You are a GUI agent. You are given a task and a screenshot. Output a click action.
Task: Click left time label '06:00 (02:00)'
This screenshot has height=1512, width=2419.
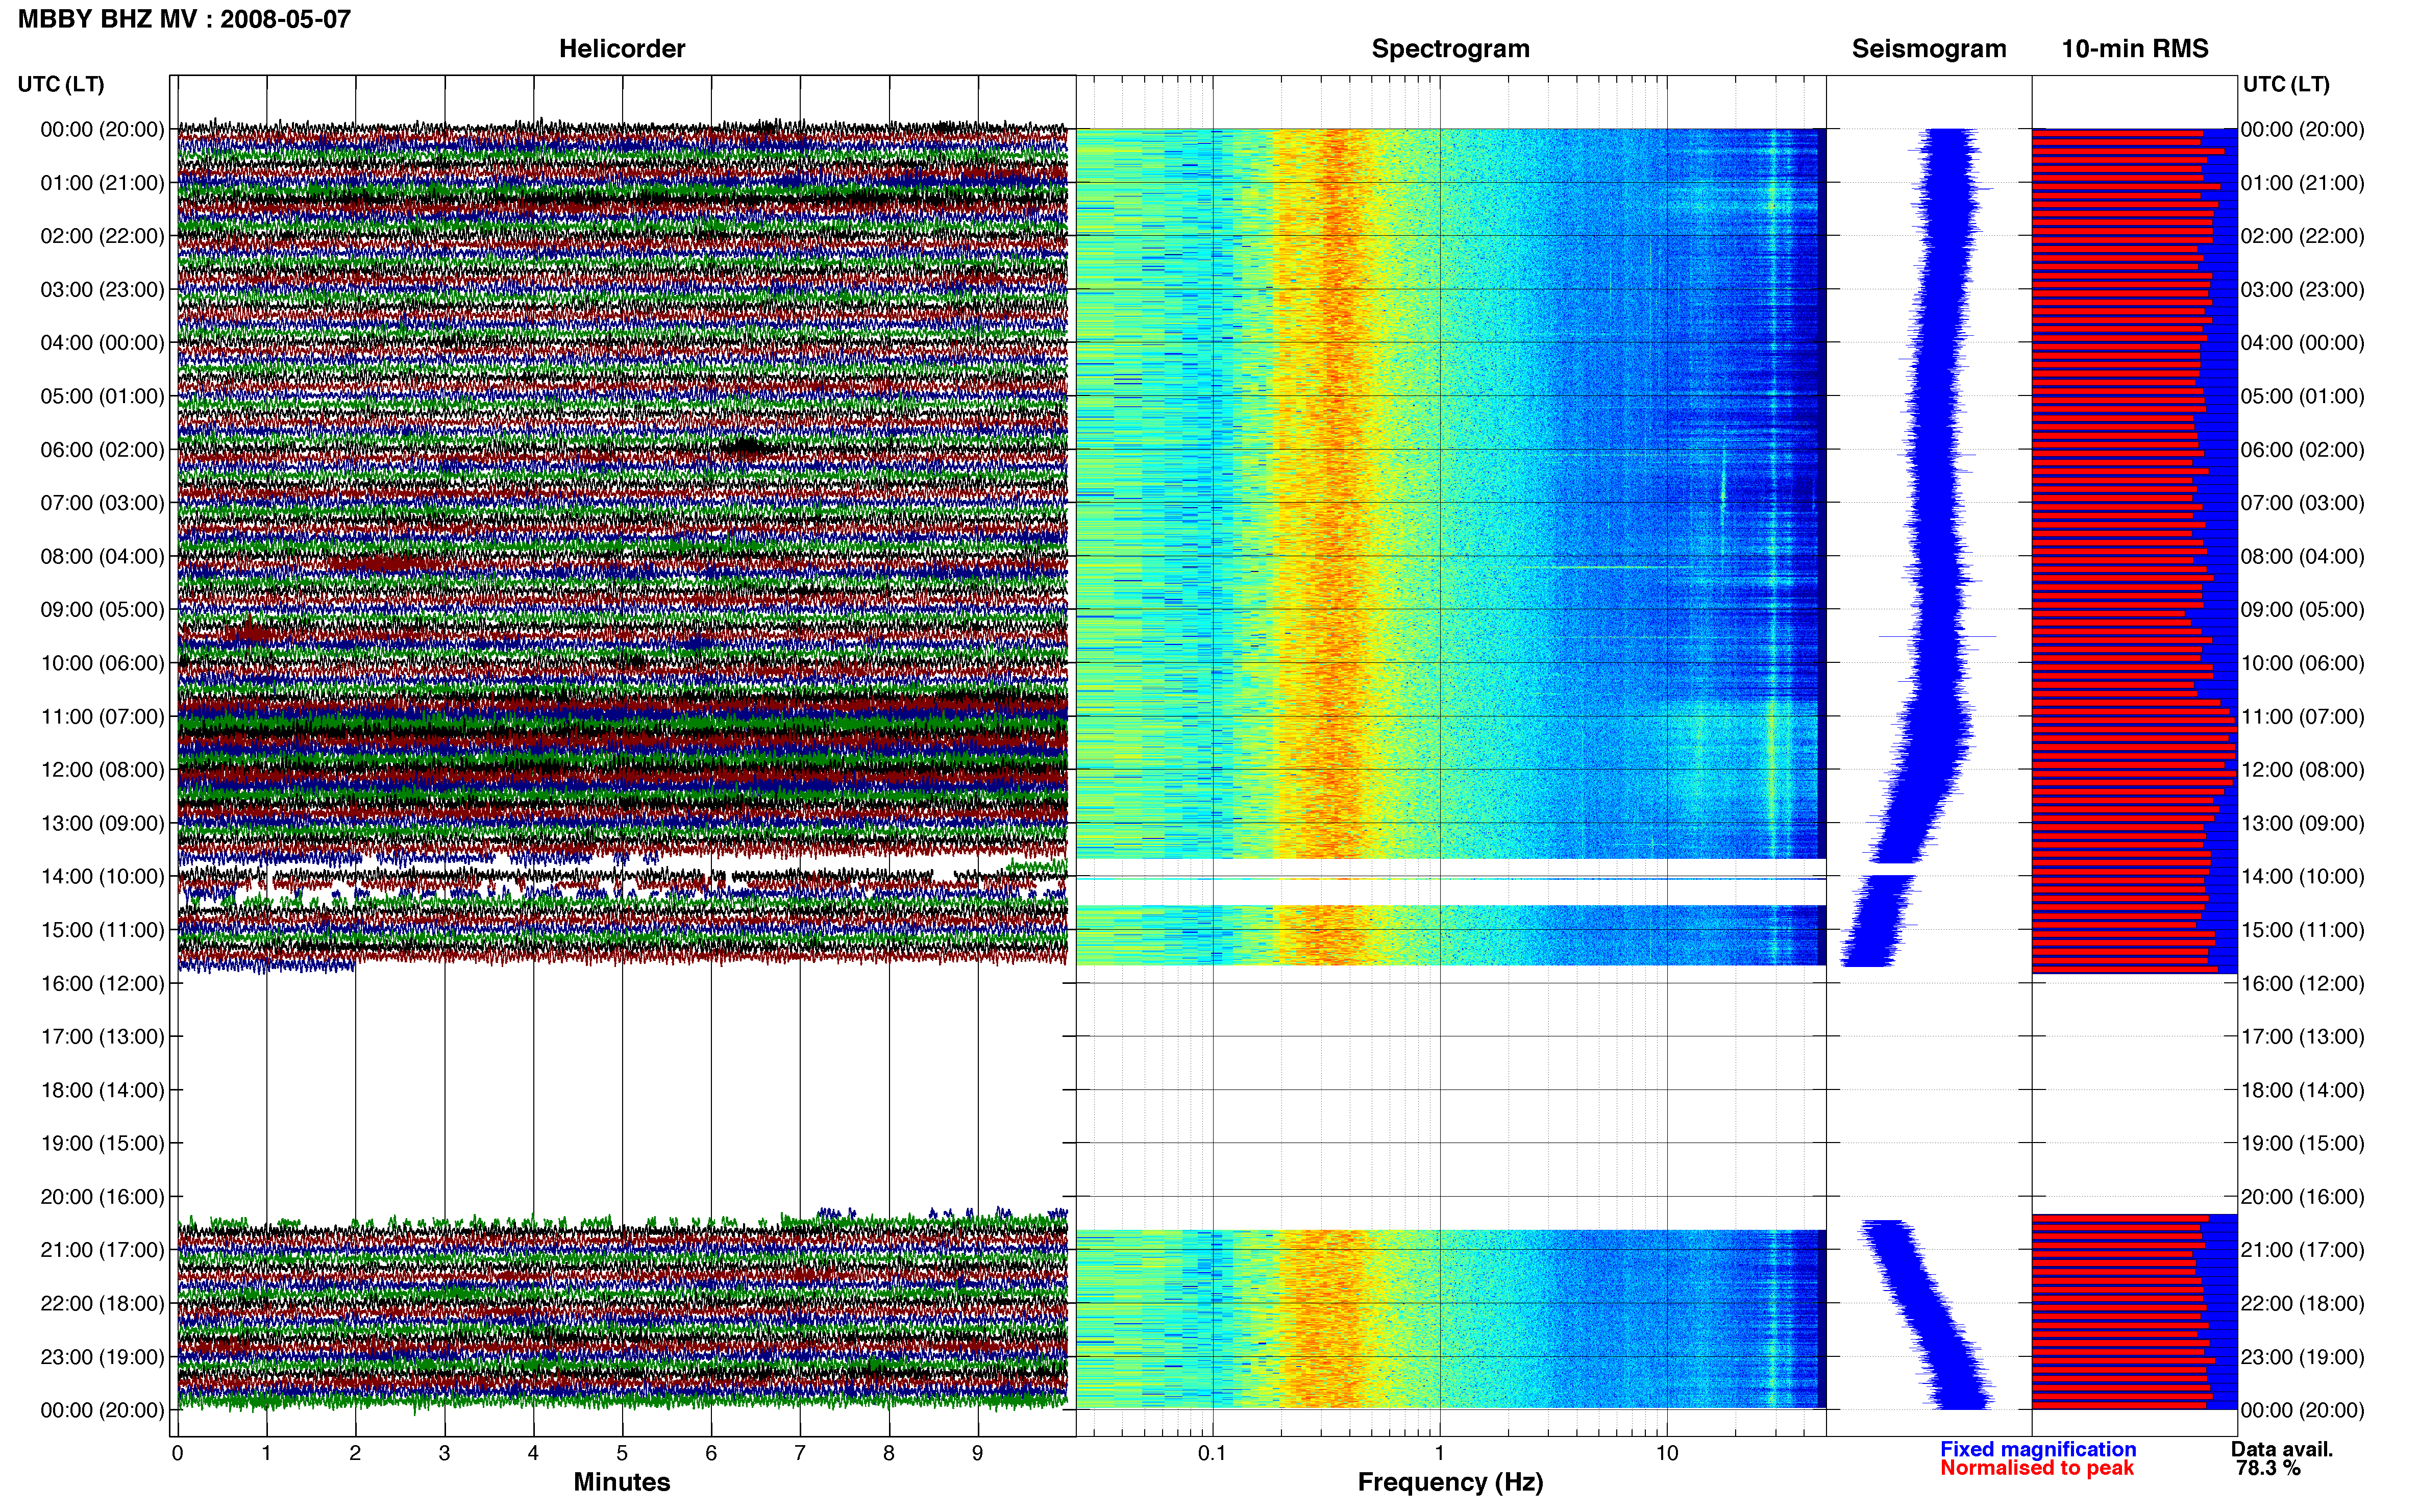point(102,450)
